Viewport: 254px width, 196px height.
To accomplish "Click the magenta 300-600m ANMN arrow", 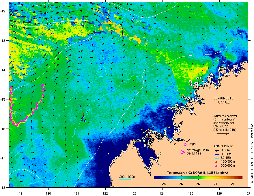I will tap(217, 166).
